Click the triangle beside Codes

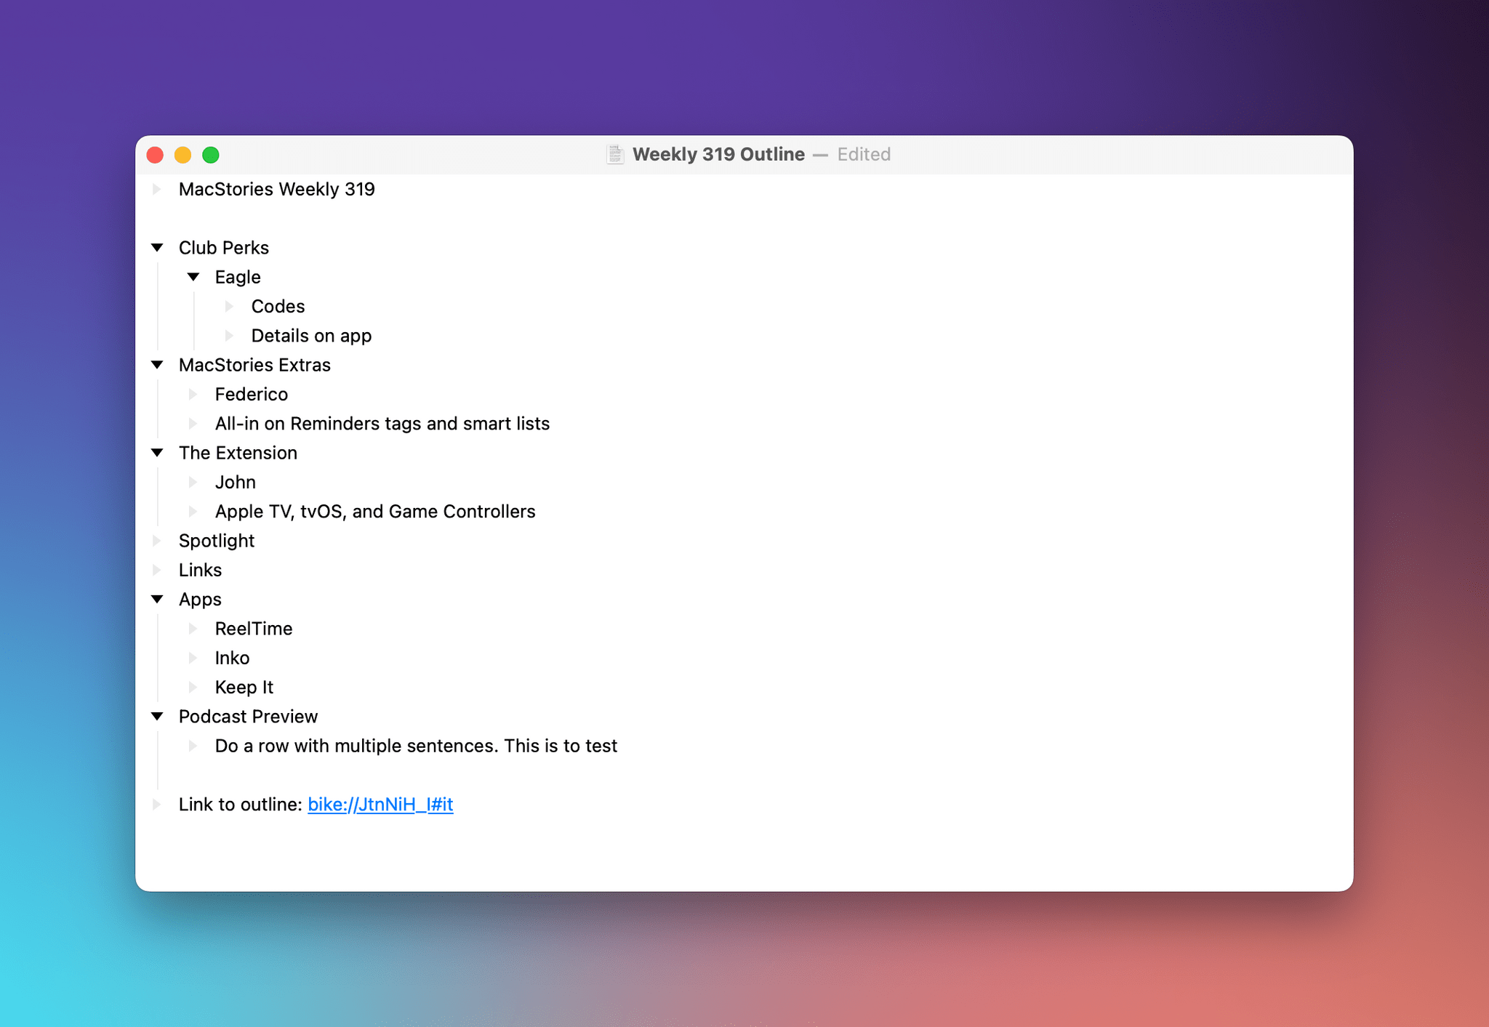230,306
